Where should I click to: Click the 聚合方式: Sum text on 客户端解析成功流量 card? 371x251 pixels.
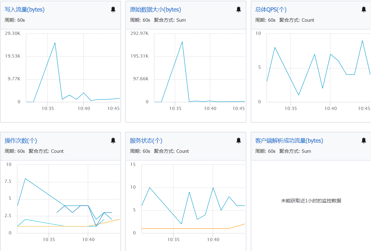point(295,151)
